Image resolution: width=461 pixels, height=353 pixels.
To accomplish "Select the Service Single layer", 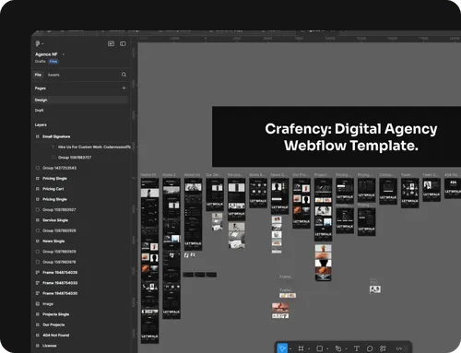I will click(55, 220).
